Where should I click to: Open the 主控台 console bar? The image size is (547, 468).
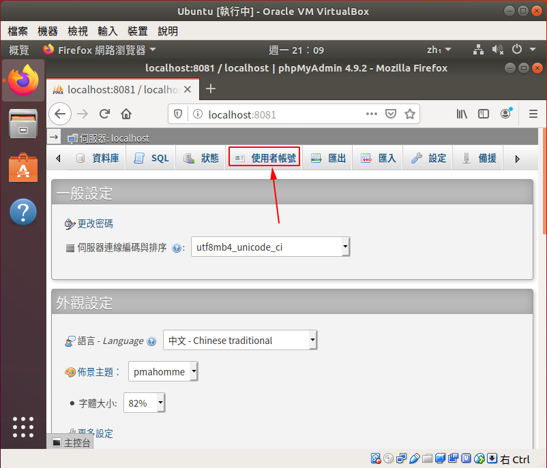click(x=71, y=443)
